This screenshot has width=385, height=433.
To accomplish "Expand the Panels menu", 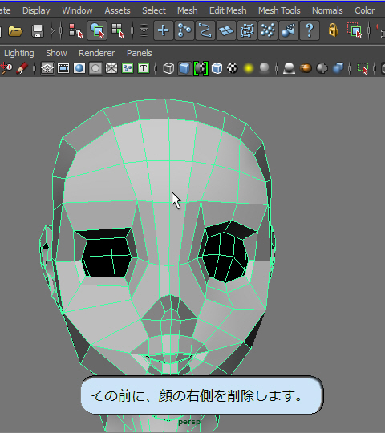I will tap(140, 53).
